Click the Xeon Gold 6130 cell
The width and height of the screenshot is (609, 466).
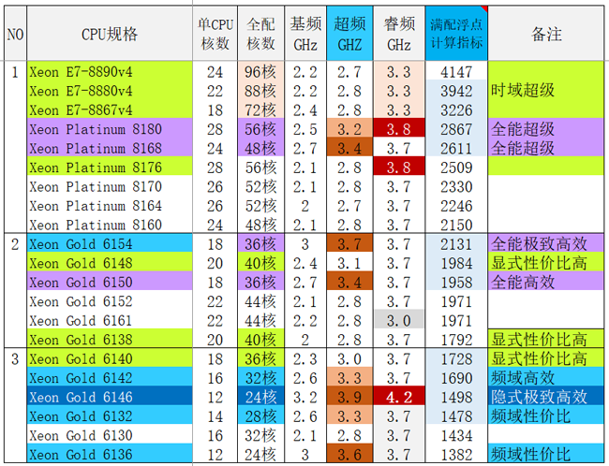pos(110,434)
